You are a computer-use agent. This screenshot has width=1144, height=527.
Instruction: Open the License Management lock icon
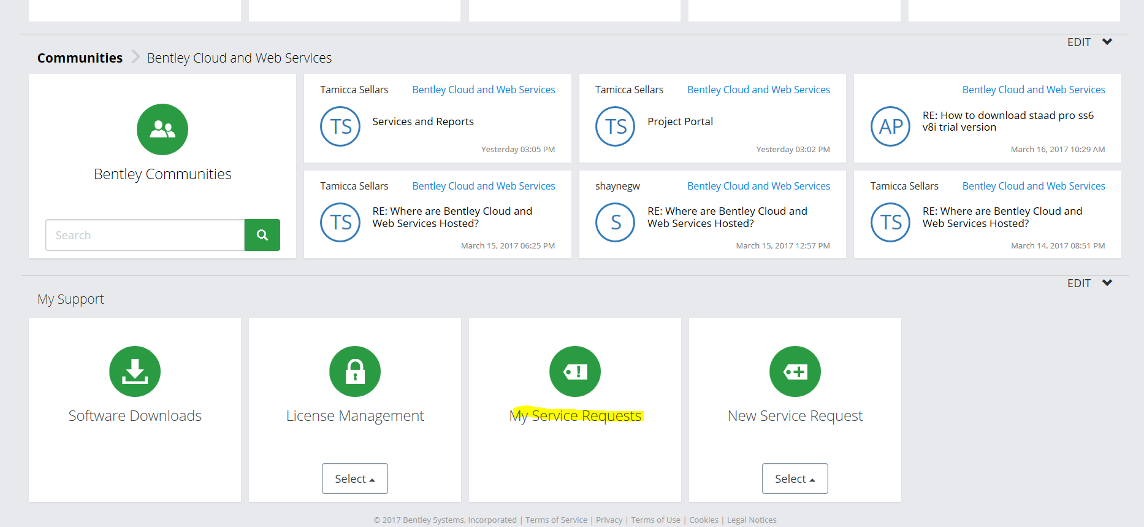click(355, 372)
